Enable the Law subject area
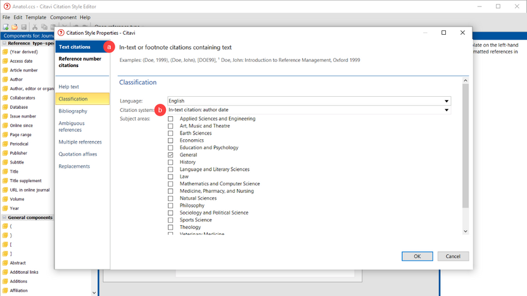Image resolution: width=527 pixels, height=296 pixels. point(171,176)
